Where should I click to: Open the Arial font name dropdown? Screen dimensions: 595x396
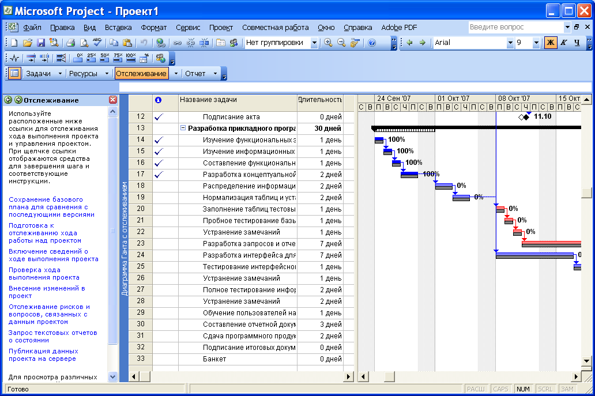coord(510,43)
